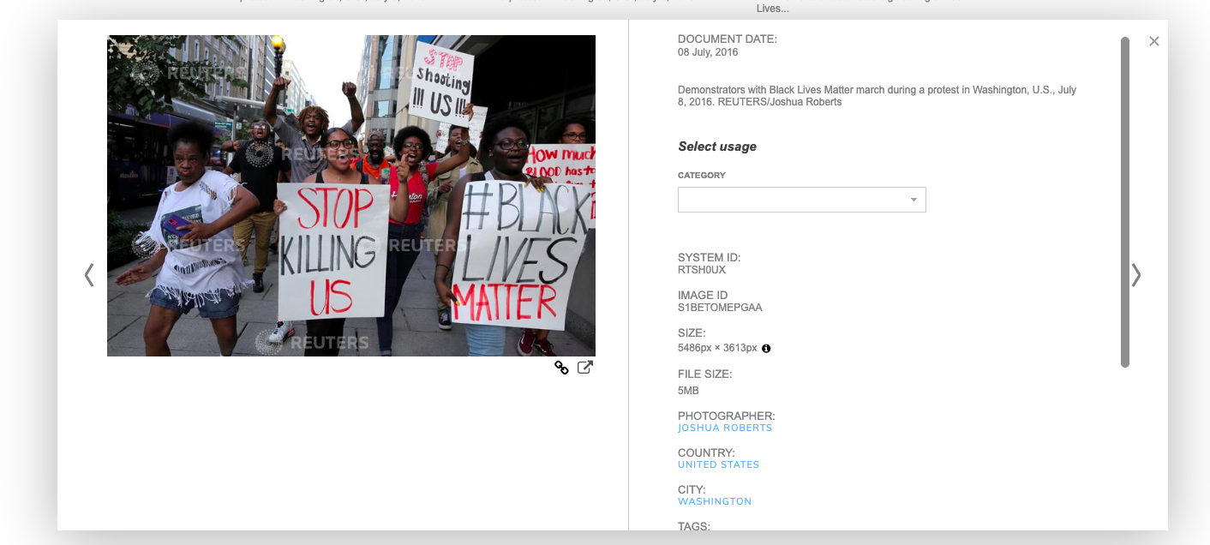Open the image in a new window icon
This screenshot has height=545, width=1210.
pyautogui.click(x=585, y=368)
